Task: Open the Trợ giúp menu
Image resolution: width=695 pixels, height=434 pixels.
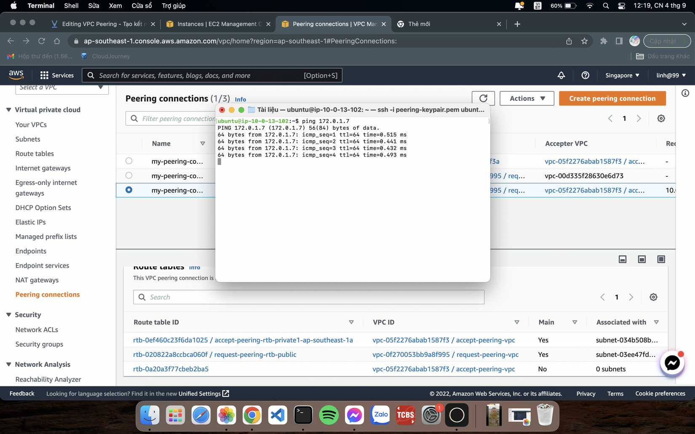Action: (x=174, y=5)
